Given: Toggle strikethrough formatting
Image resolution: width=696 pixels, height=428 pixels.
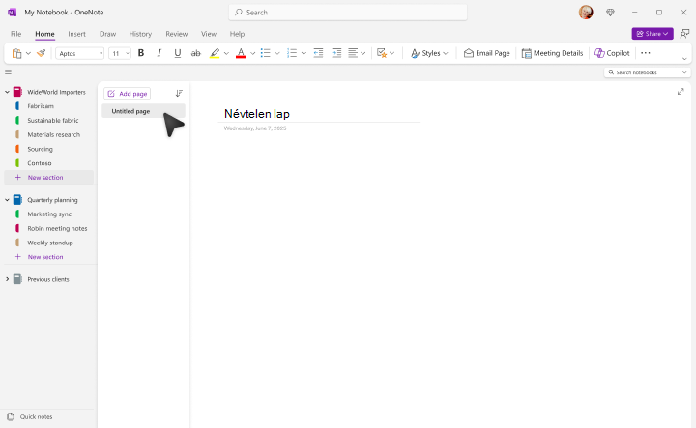Looking at the screenshot, I should (195, 53).
